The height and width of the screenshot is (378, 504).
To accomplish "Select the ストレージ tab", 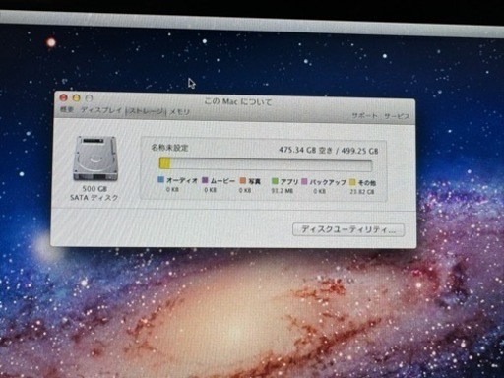I will pyautogui.click(x=146, y=111).
